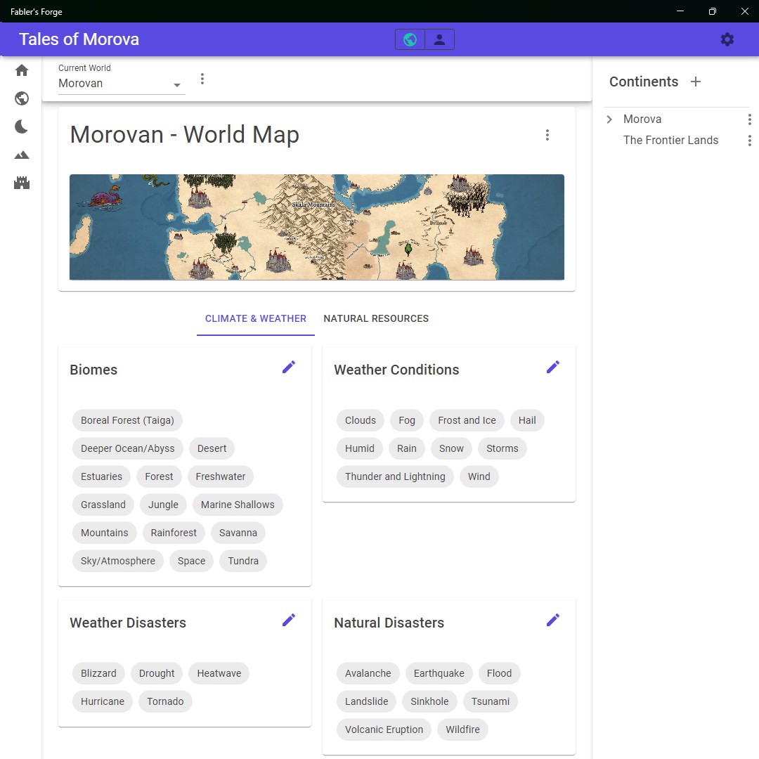Screen dimensions: 759x759
Task: Switch to the person view toggle
Action: point(440,39)
